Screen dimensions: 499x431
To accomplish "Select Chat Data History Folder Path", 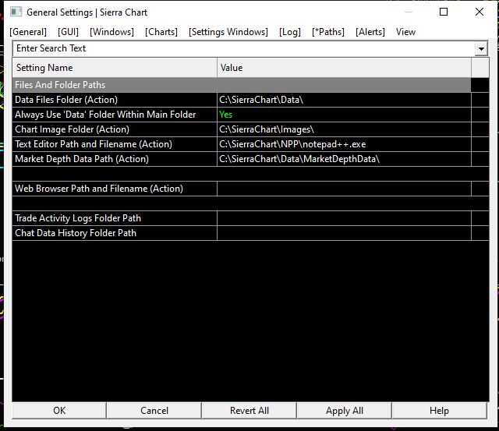I will click(115, 233).
